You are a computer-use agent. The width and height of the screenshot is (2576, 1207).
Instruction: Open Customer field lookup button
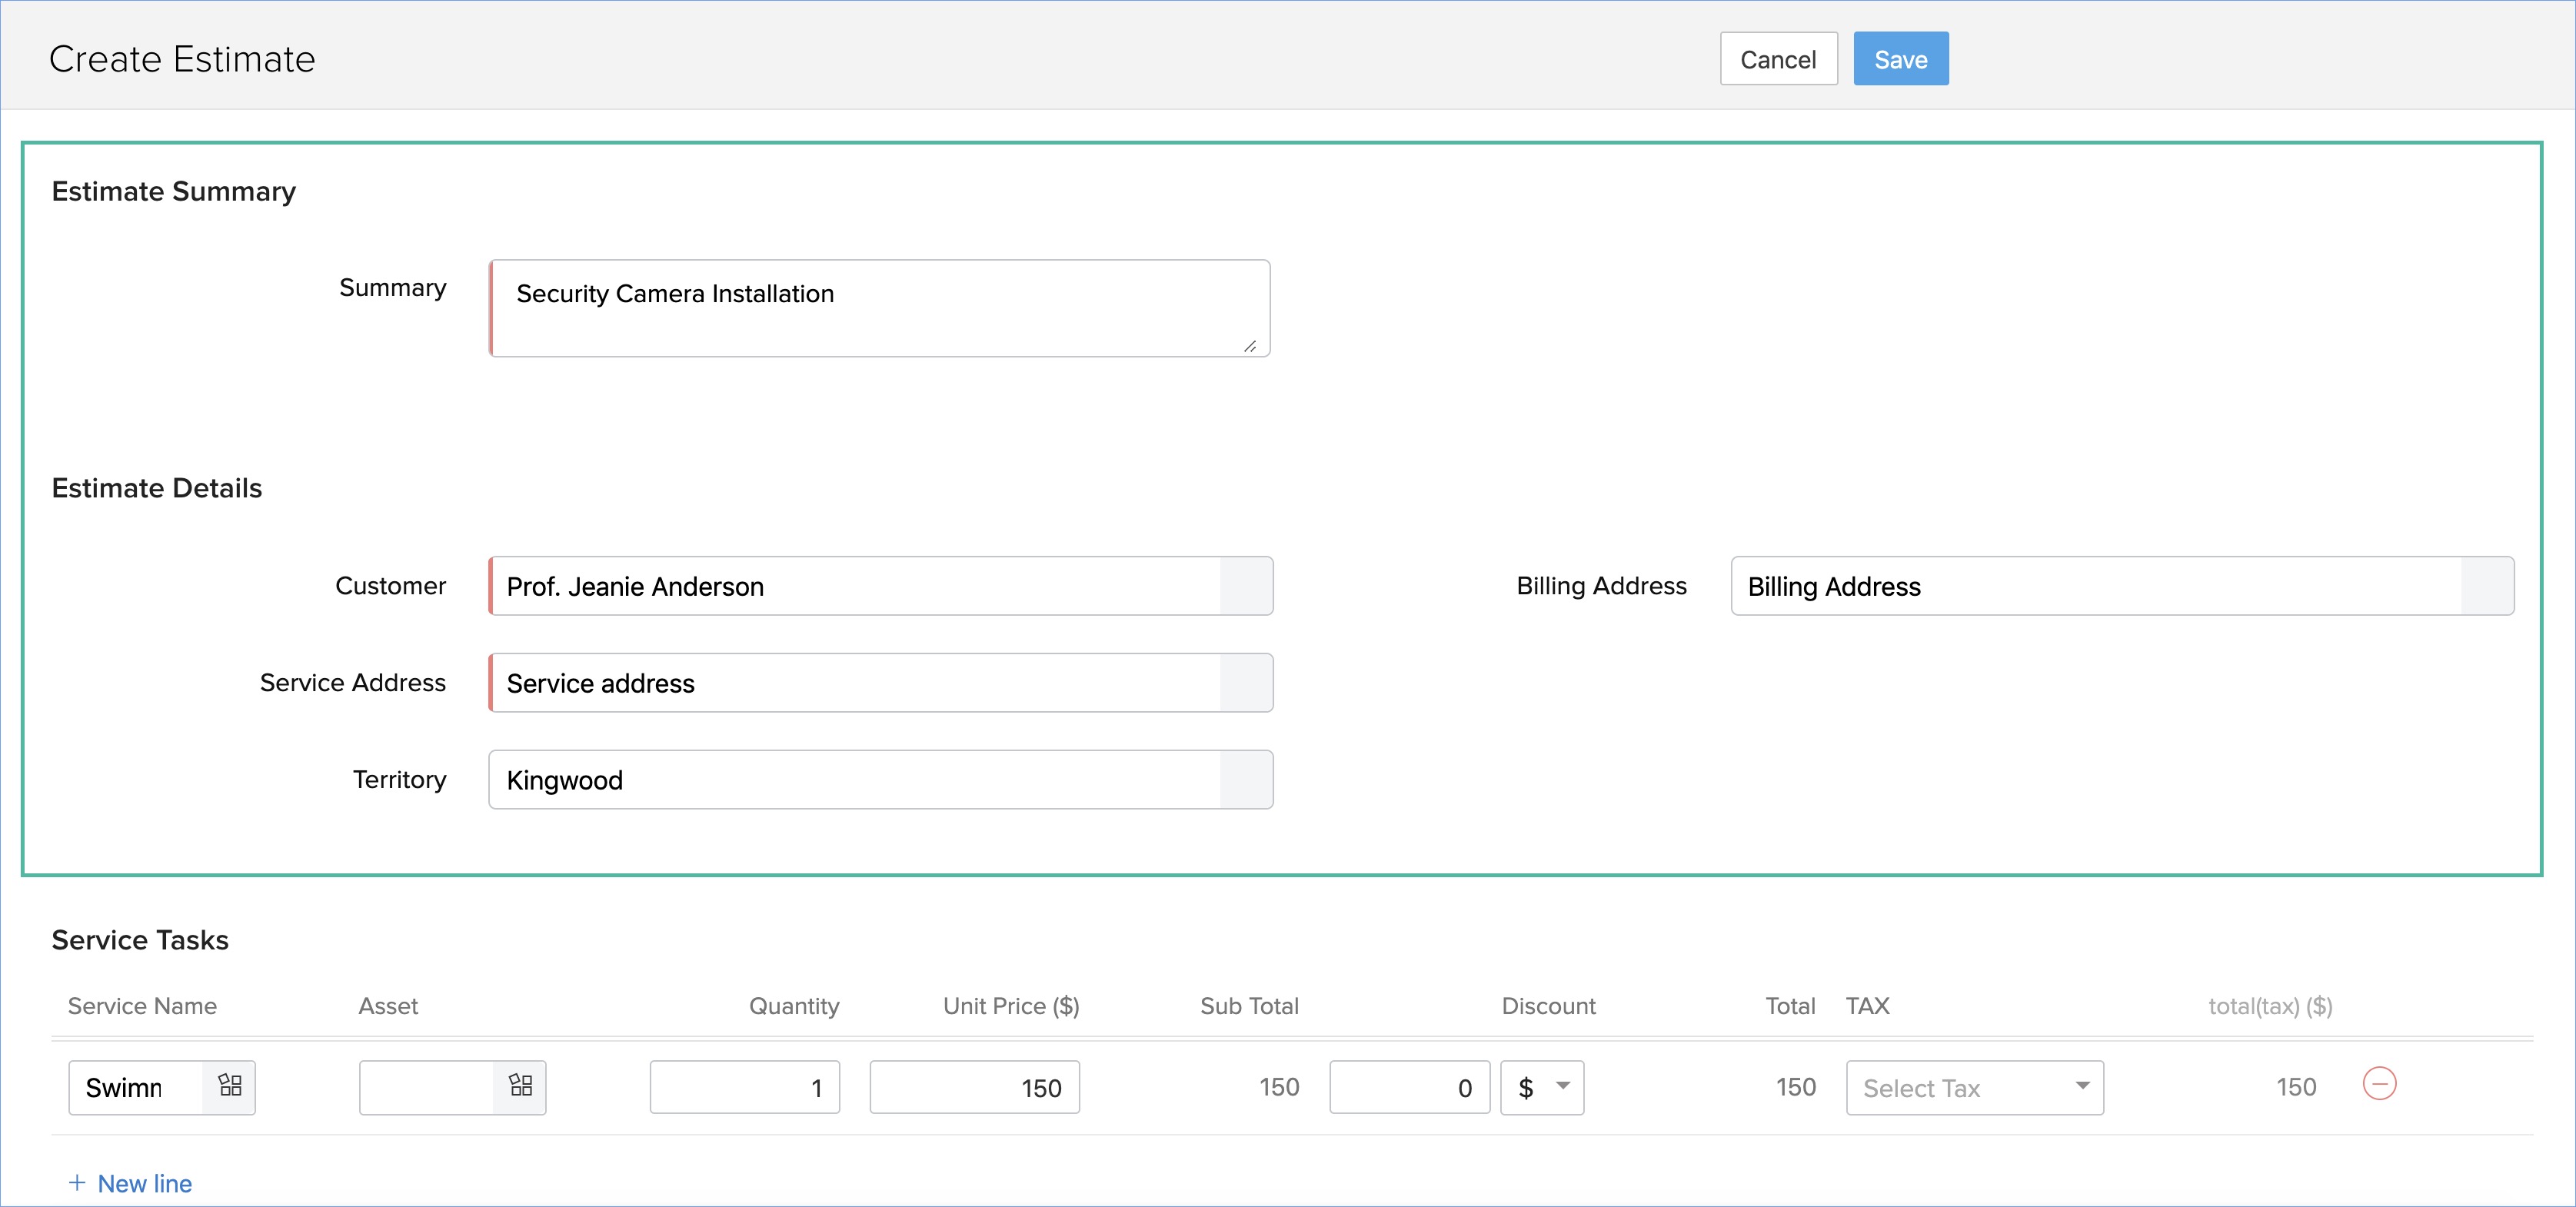tap(1245, 586)
